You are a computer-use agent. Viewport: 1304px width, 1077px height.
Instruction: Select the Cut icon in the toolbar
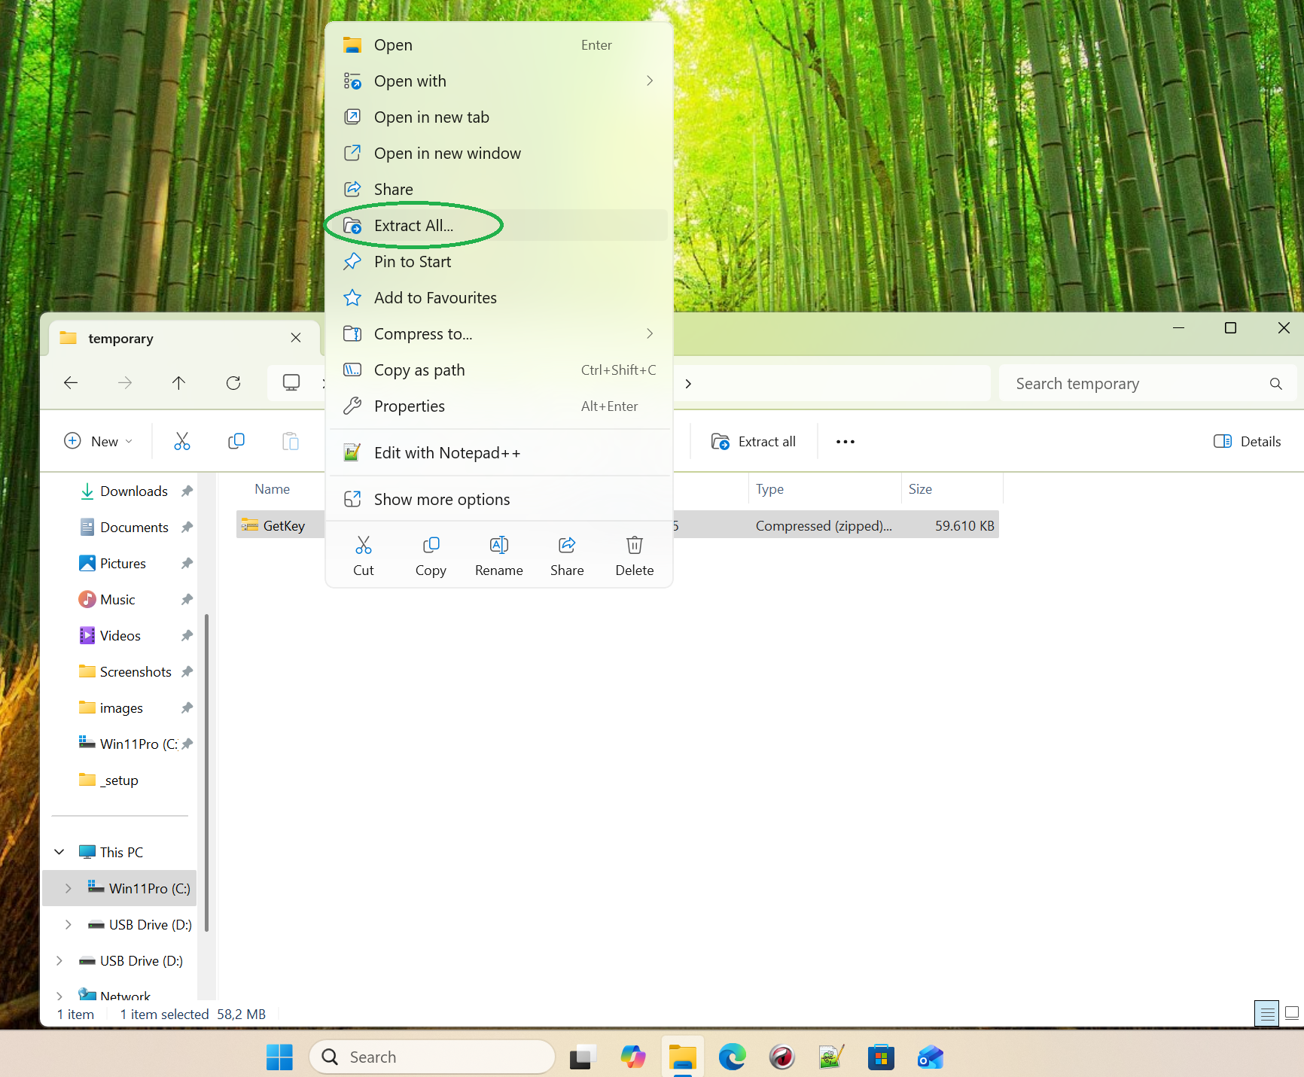(181, 441)
